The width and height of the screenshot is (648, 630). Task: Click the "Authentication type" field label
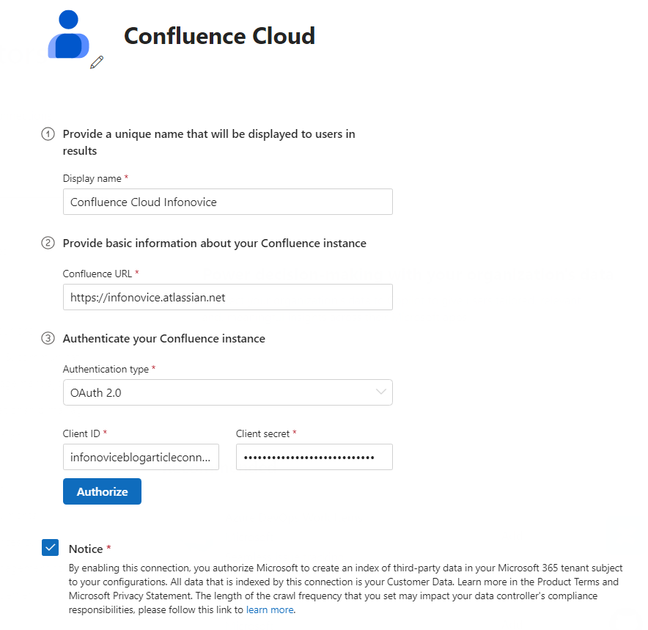(106, 369)
